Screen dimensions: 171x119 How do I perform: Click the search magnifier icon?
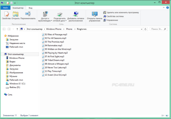165,29
